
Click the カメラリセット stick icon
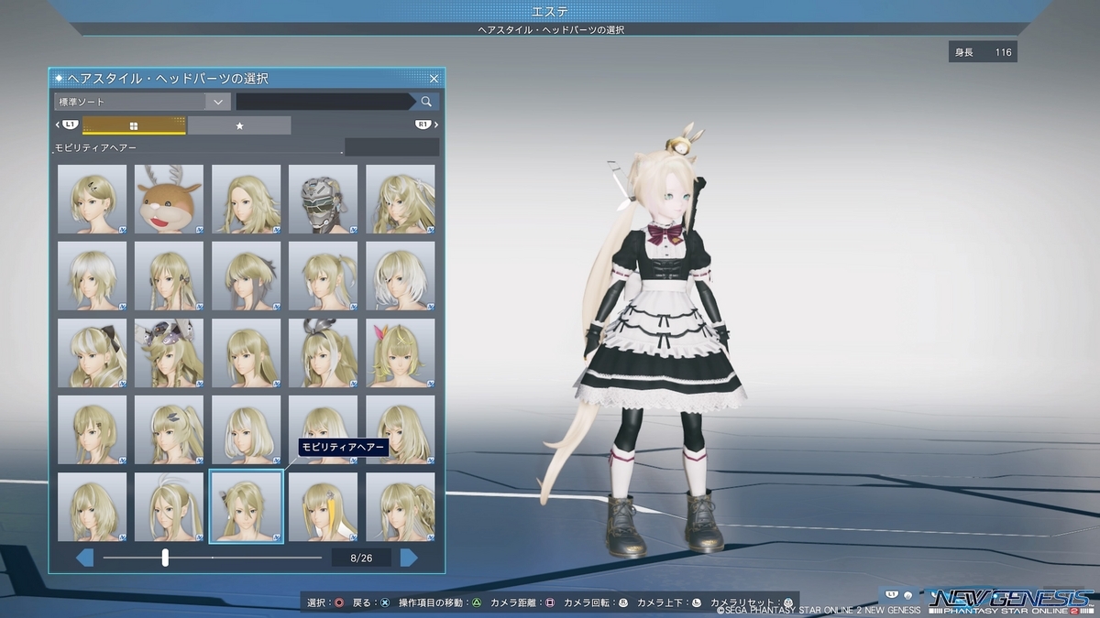point(787,602)
